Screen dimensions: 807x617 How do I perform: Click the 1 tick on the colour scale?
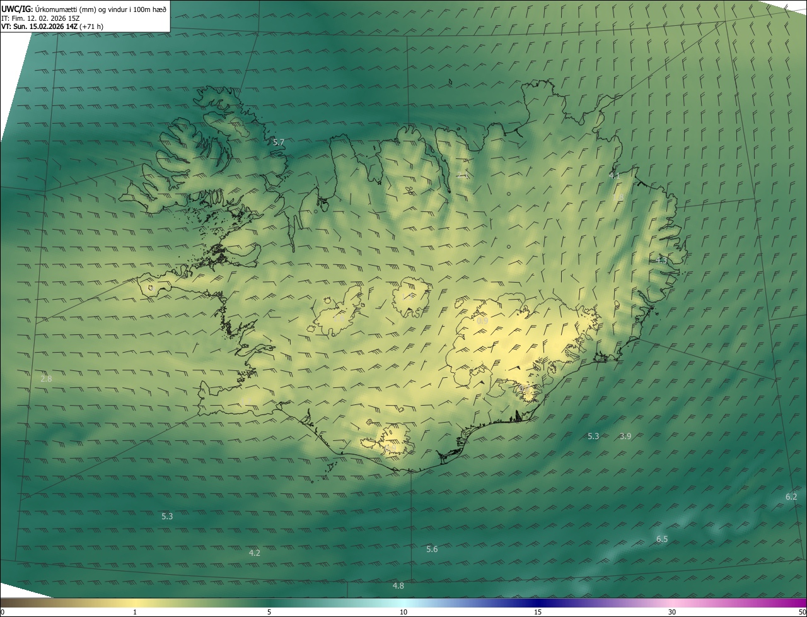[x=135, y=612]
